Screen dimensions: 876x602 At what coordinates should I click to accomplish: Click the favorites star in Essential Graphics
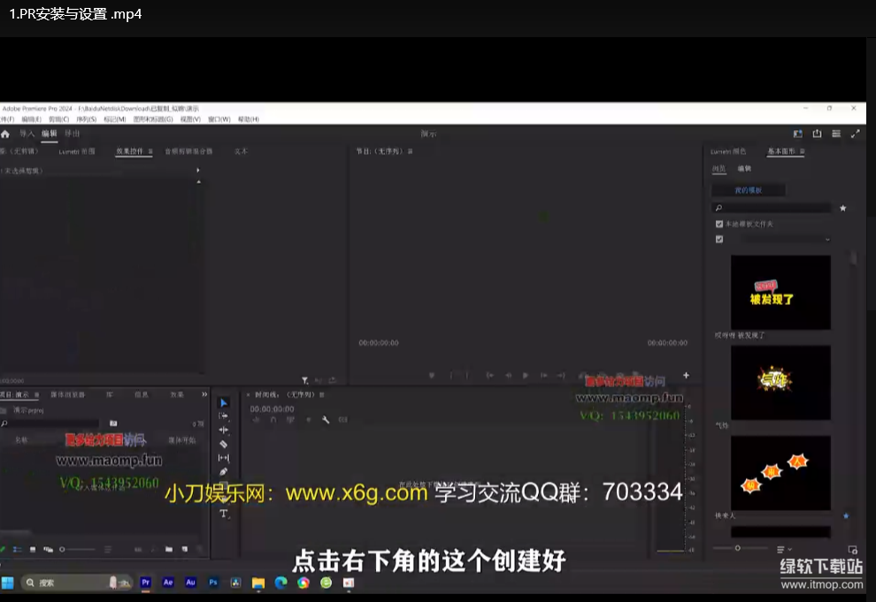coord(843,208)
